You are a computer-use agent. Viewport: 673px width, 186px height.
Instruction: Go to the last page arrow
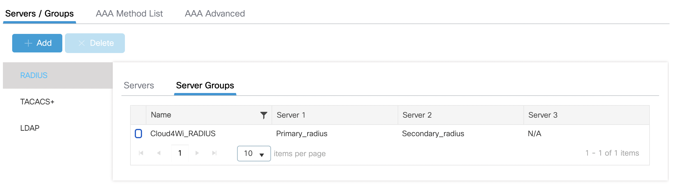tap(214, 153)
